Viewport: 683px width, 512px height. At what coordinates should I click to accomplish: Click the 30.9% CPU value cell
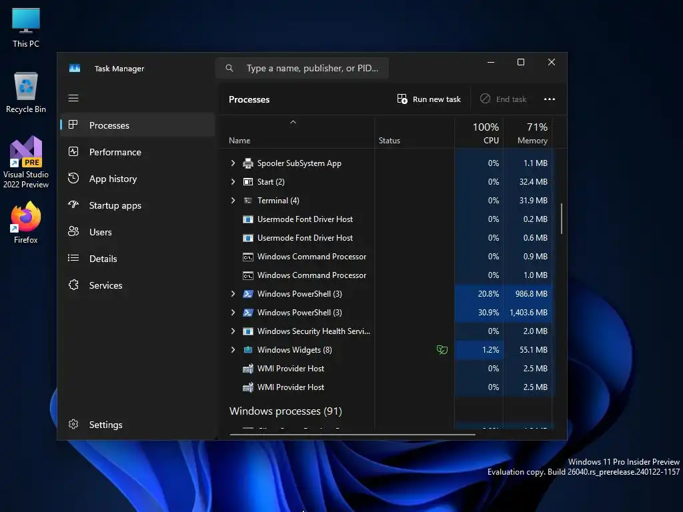[x=479, y=313]
